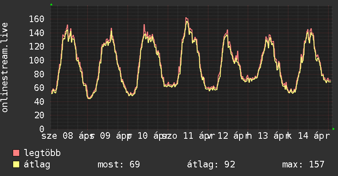338x176 pixels.
Task: Click the green arrow atop the y-axis
Action: point(51,4)
